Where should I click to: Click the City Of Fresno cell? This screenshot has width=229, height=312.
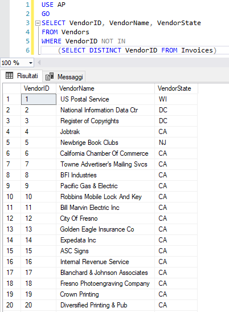click(105, 218)
